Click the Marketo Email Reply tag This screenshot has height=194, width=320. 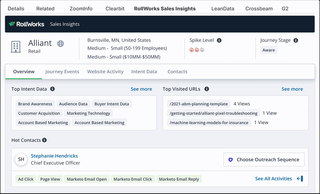(x=179, y=179)
